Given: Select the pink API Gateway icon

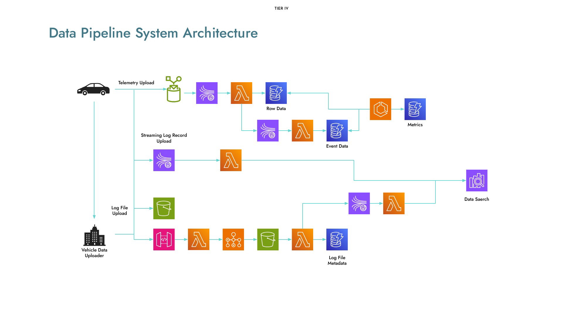Looking at the screenshot, I should [x=164, y=240].
